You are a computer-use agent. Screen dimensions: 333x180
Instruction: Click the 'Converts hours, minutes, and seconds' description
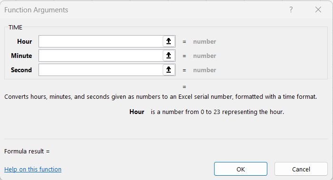tap(161, 97)
